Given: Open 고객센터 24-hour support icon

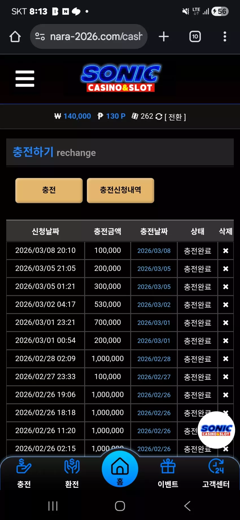Looking at the screenshot, I should pos(216,473).
